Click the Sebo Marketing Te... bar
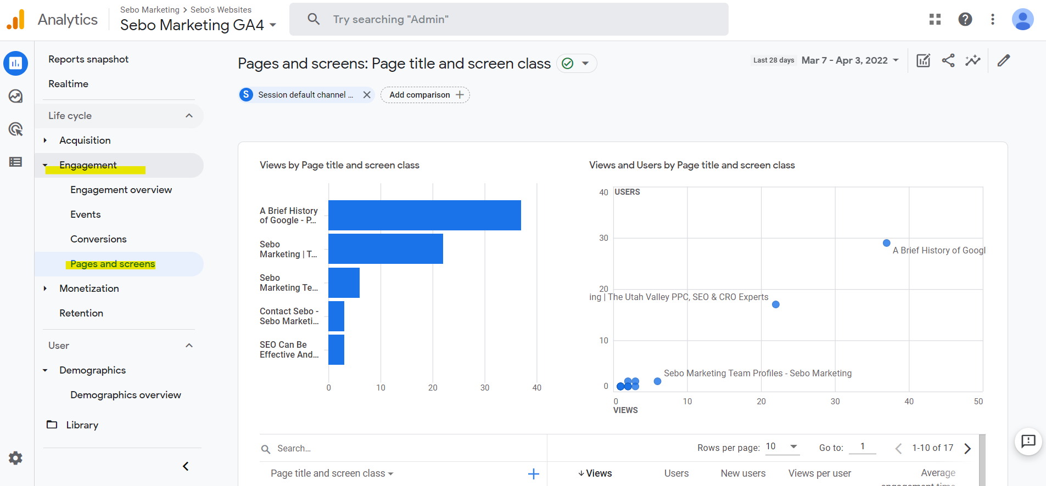Image resolution: width=1046 pixels, height=486 pixels. (344, 282)
